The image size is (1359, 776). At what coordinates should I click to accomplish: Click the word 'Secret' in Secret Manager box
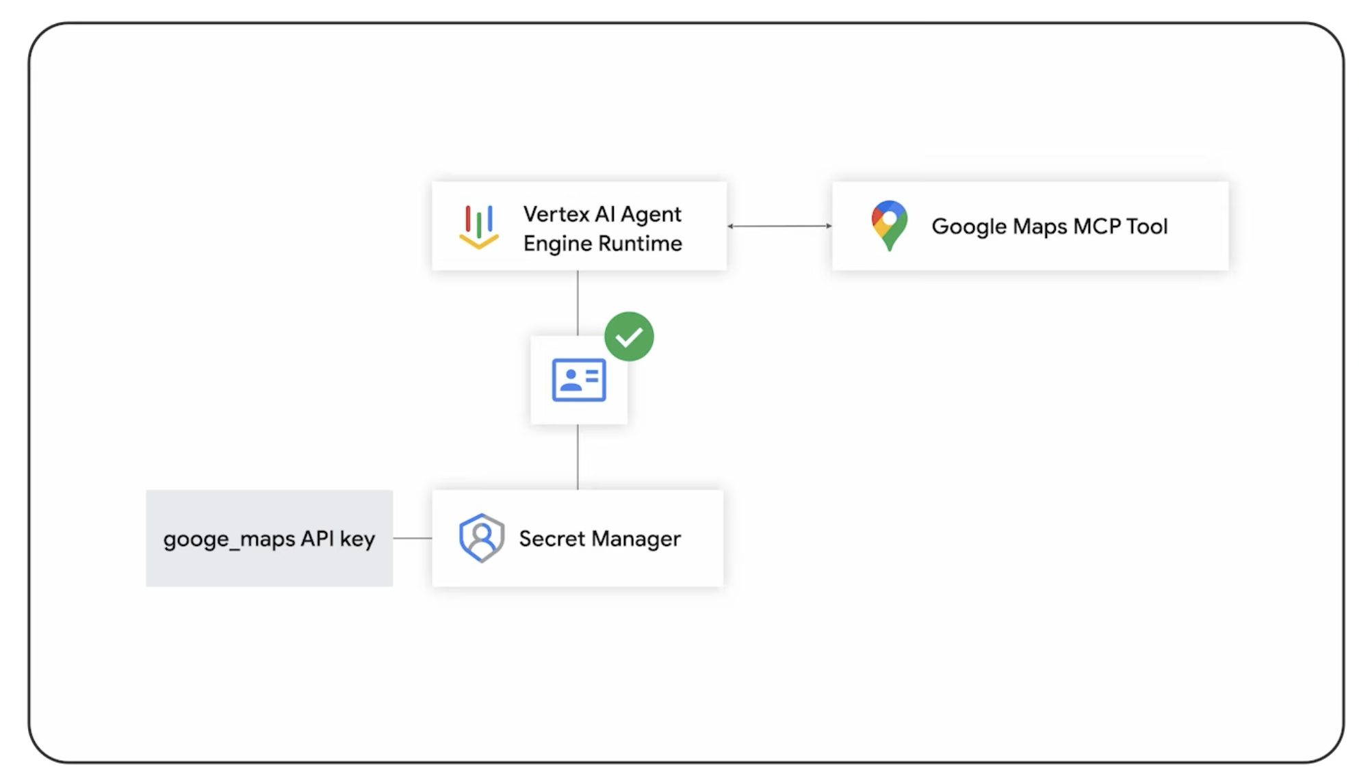point(552,539)
